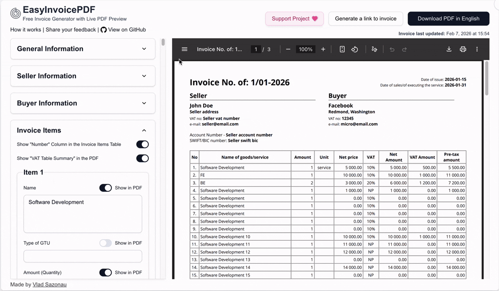Click the EasyInvoicePDF title text
This screenshot has width=499, height=291.
tap(59, 10)
